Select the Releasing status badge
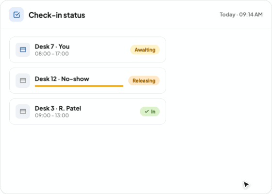 (144, 81)
